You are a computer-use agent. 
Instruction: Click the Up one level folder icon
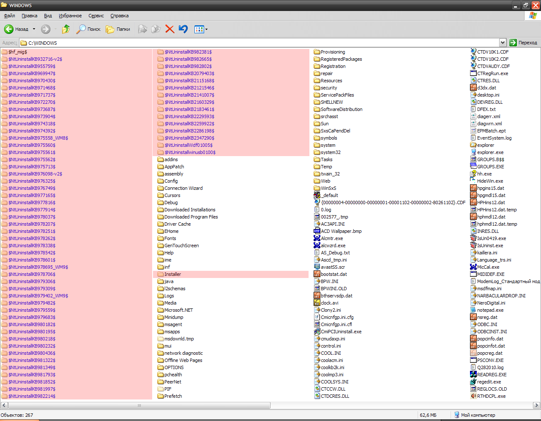[66, 29]
